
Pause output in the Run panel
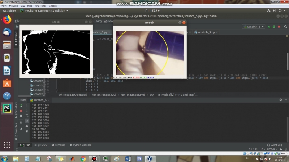(x=21, y=116)
